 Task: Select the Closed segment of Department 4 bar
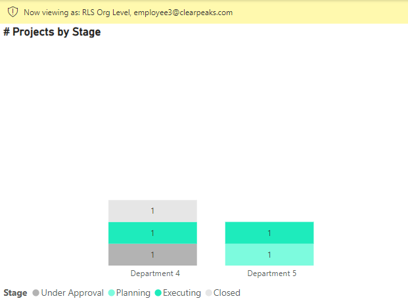point(152,211)
